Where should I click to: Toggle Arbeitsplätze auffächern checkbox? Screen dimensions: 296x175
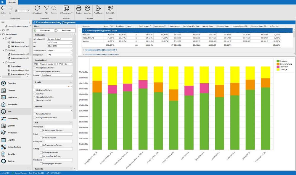(35, 68)
